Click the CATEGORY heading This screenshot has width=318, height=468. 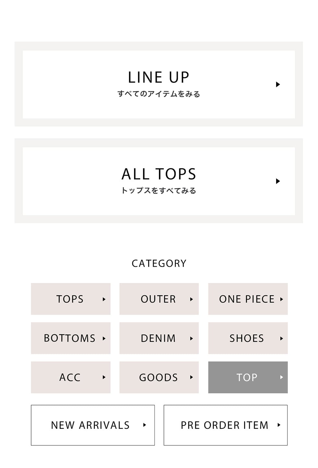coord(159,263)
